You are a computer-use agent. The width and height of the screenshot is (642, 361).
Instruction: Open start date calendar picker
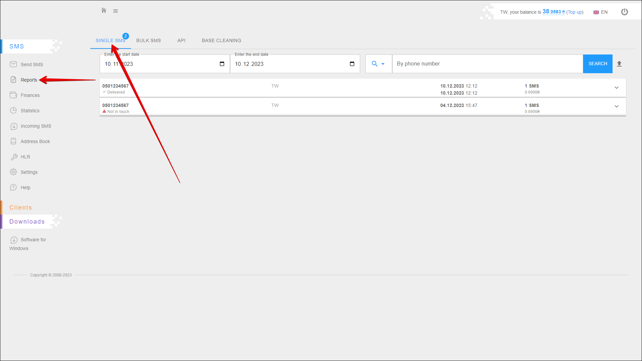tap(222, 64)
